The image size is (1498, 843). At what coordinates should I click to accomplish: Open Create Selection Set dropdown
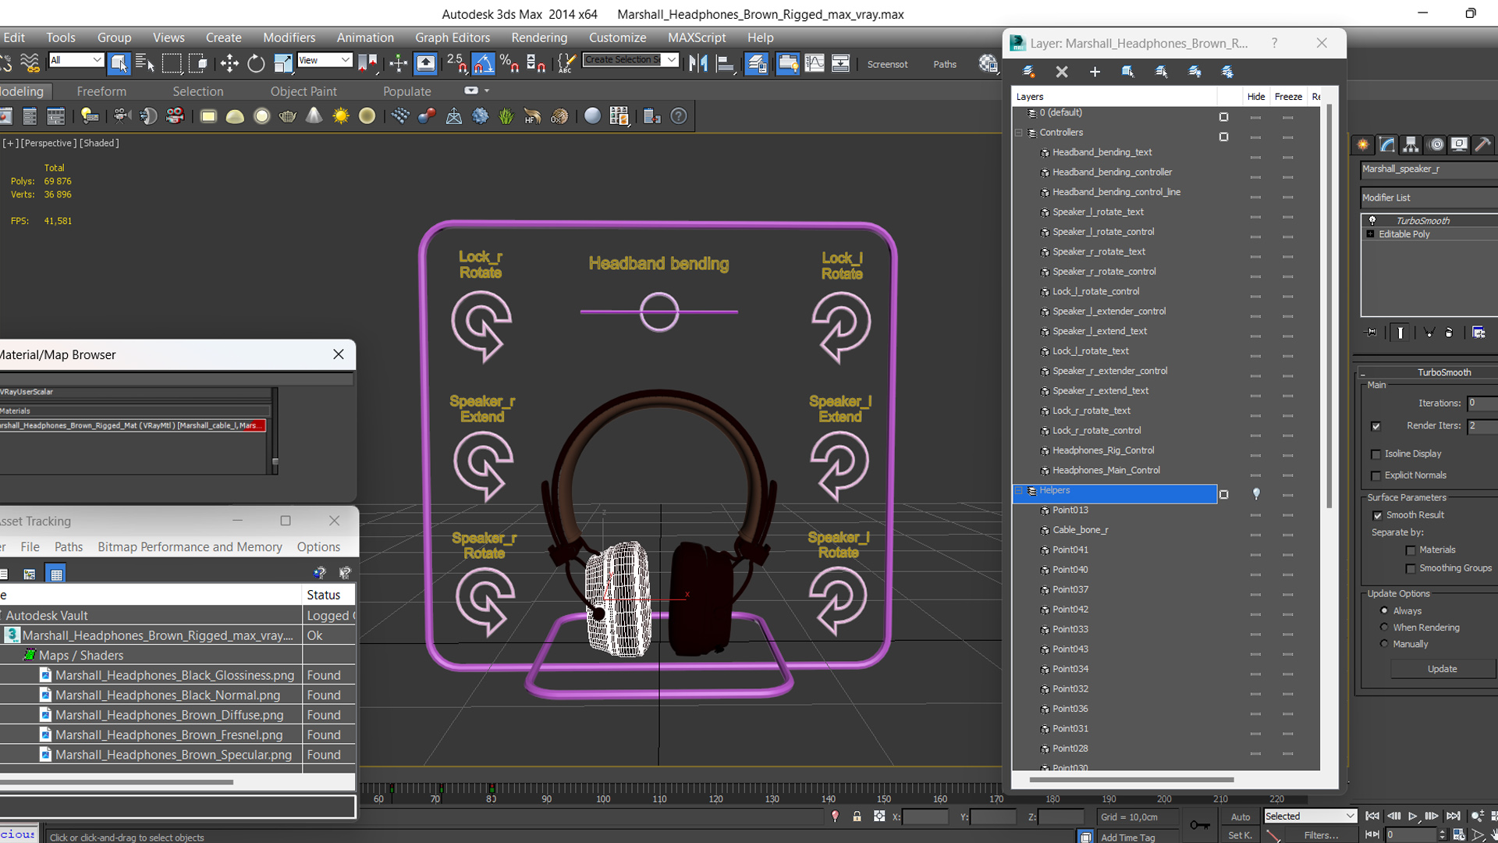[x=630, y=60]
